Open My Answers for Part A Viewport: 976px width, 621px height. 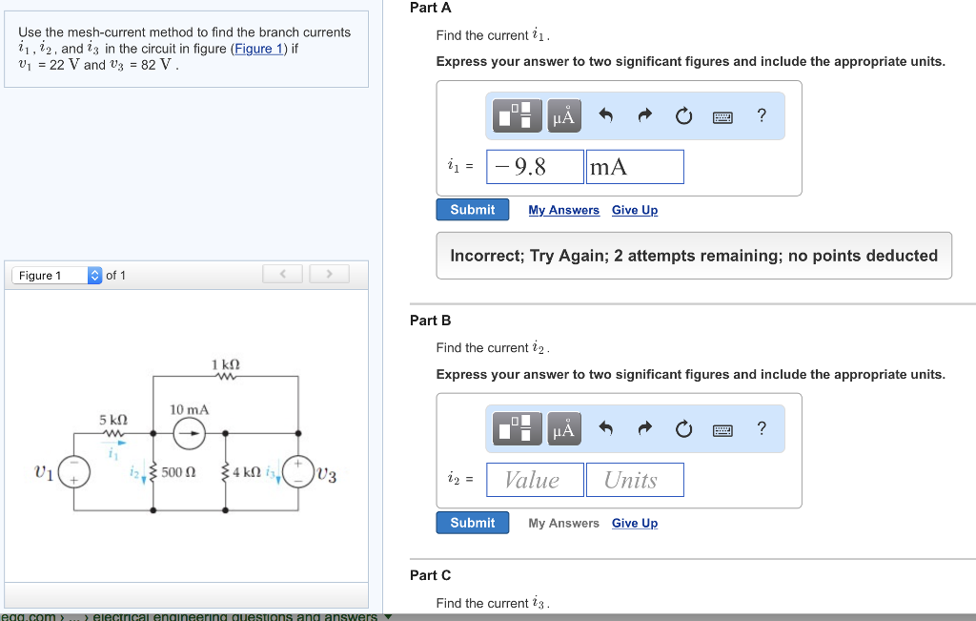pos(563,209)
